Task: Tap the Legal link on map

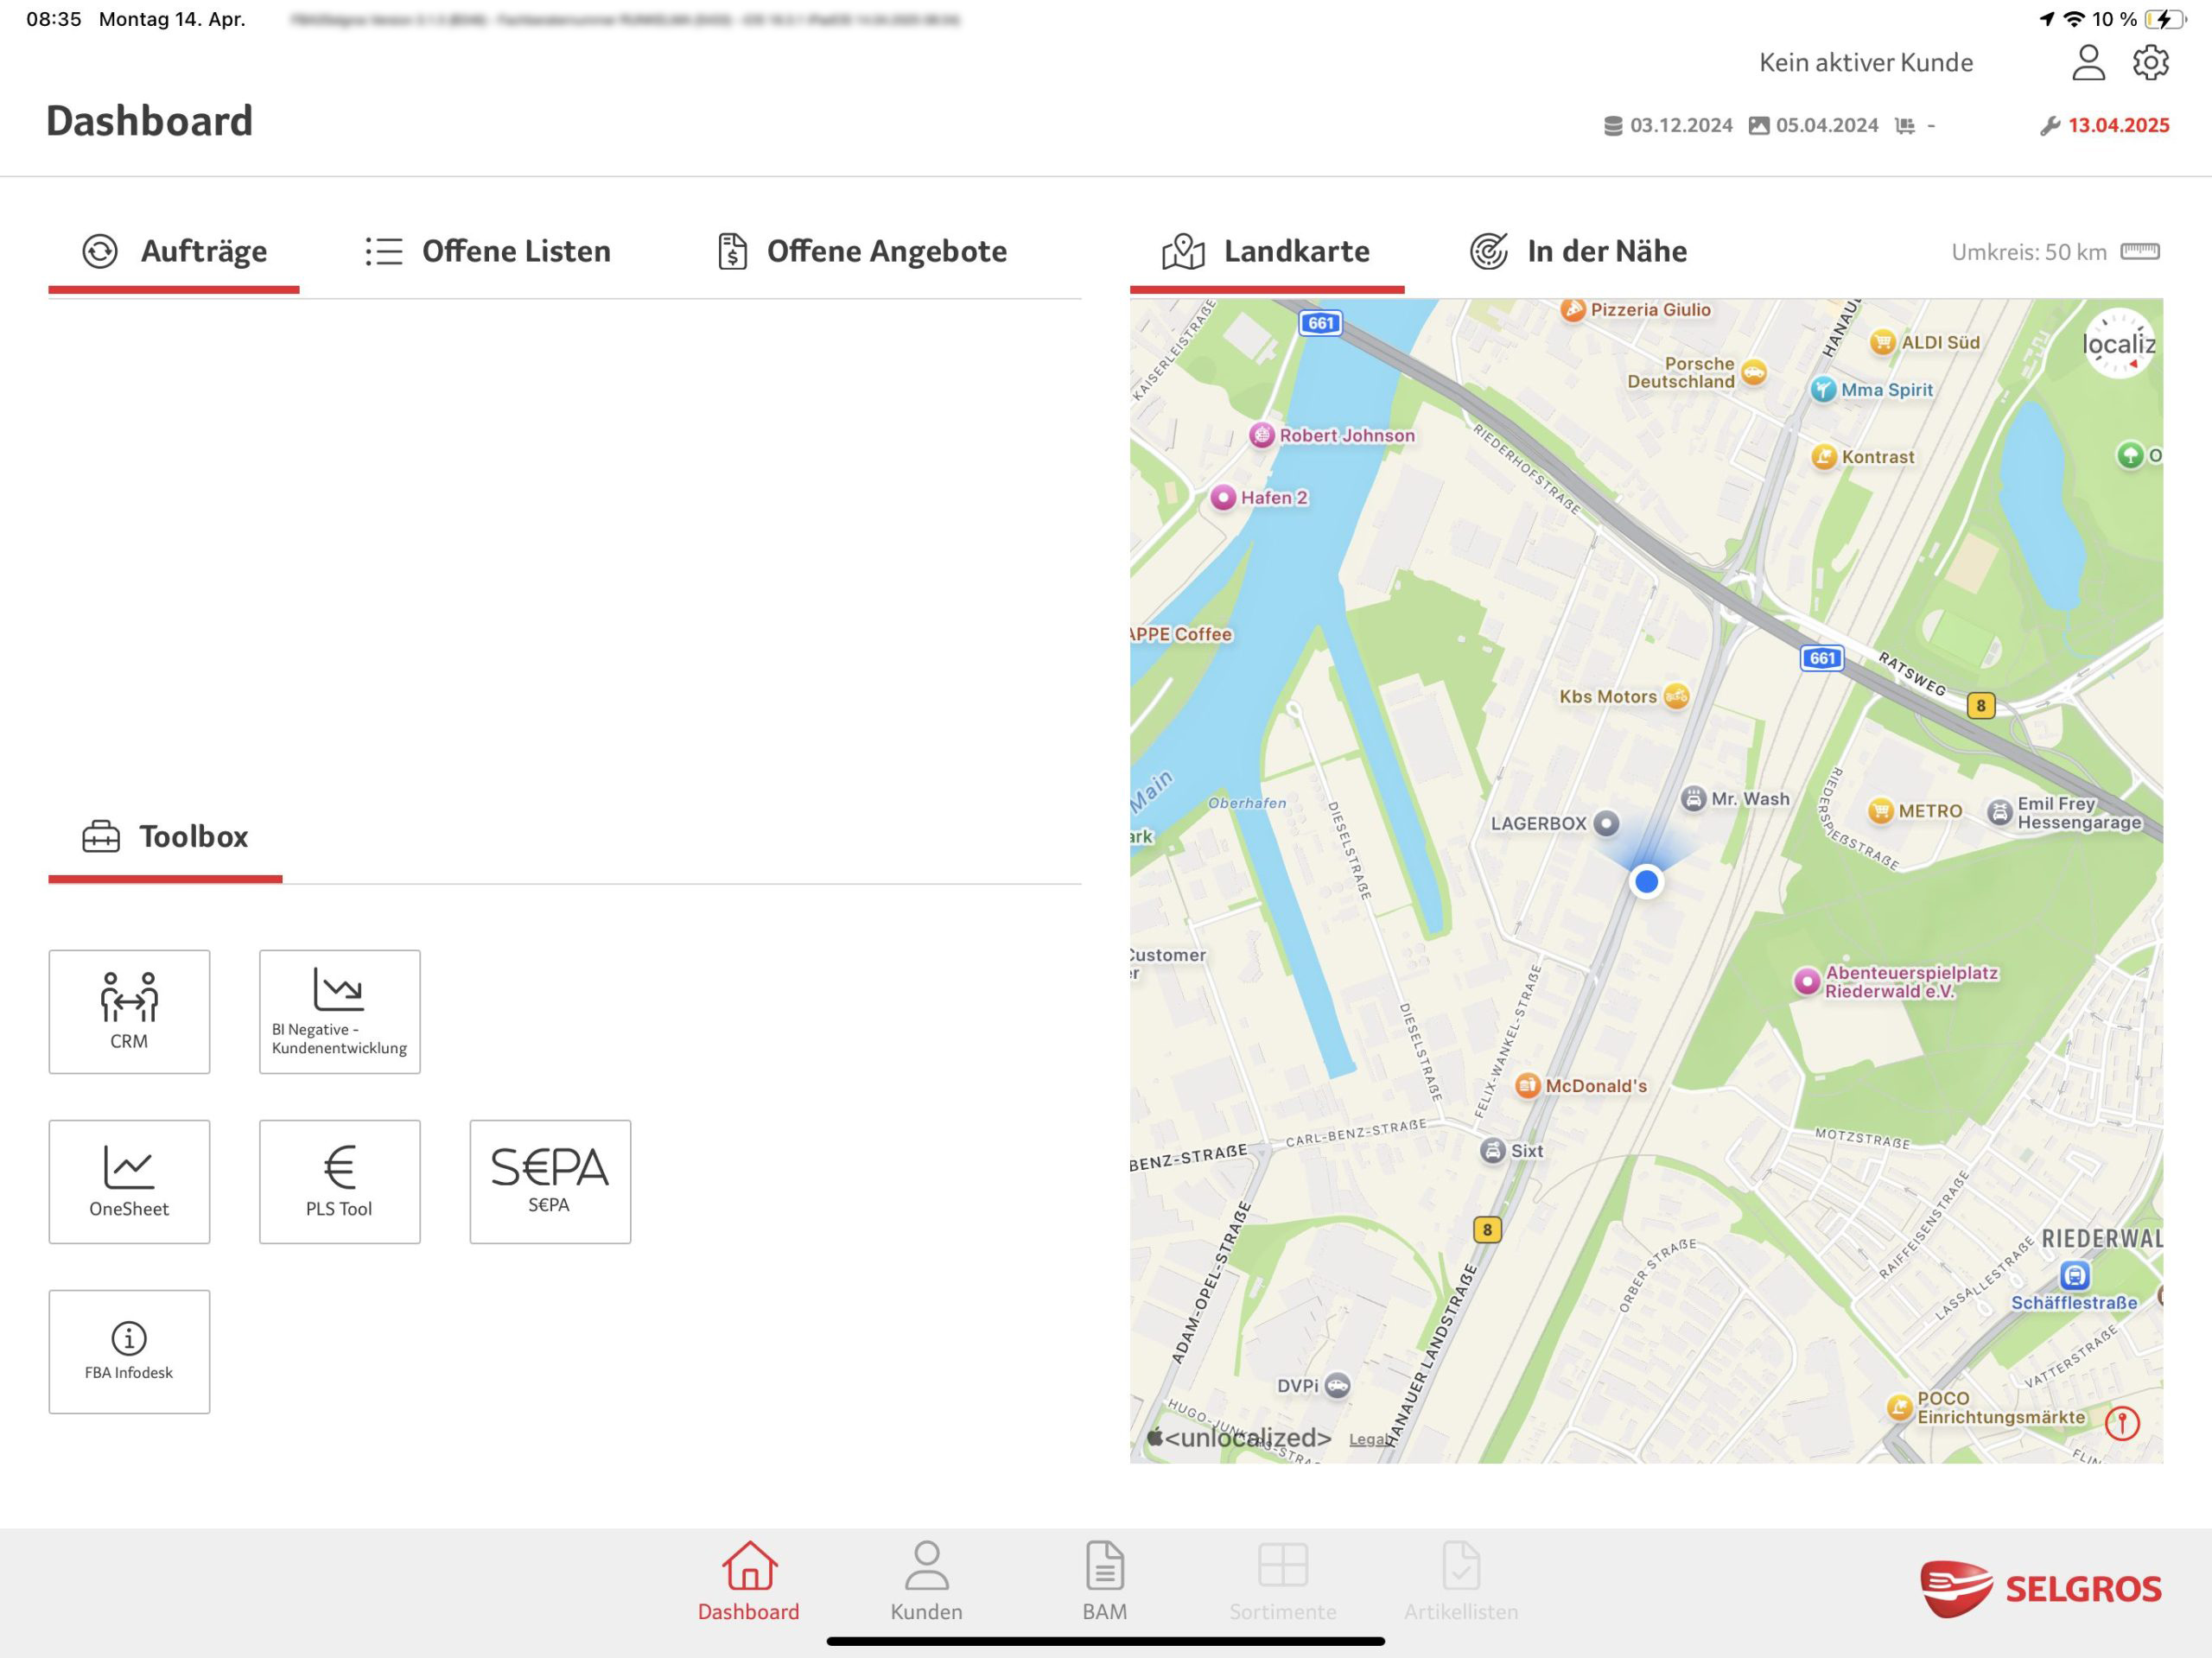Action: [1367, 1439]
